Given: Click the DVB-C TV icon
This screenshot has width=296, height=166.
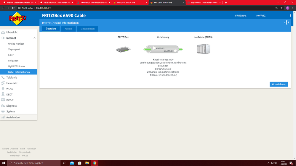Looking at the screenshot, I should pyautogui.click(x=3, y=100).
